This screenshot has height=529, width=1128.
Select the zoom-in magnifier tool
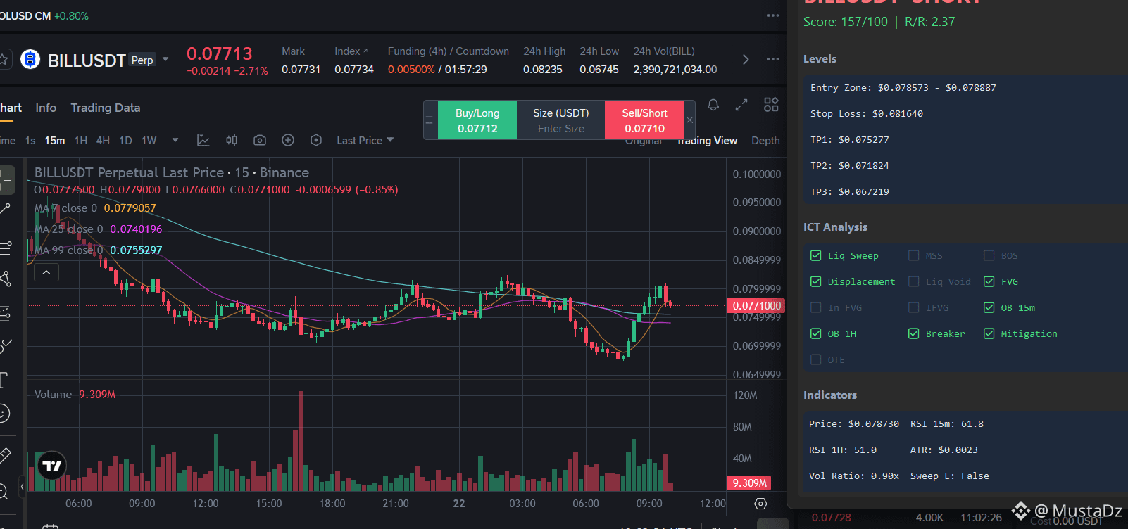[4, 490]
